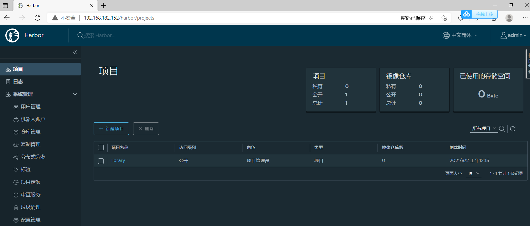
Task: Refresh the project list
Action: pyautogui.click(x=513, y=129)
